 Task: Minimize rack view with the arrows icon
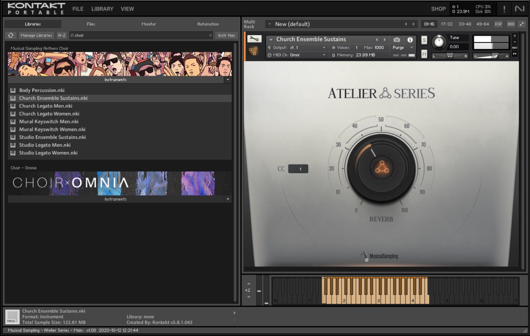coord(521,24)
